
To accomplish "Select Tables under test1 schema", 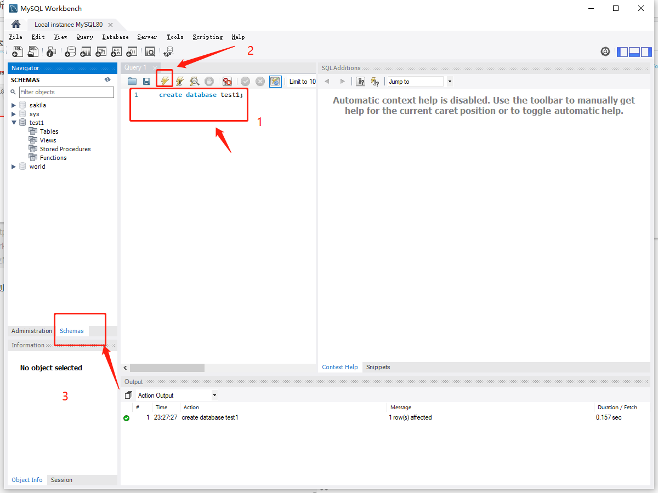I will [x=49, y=131].
